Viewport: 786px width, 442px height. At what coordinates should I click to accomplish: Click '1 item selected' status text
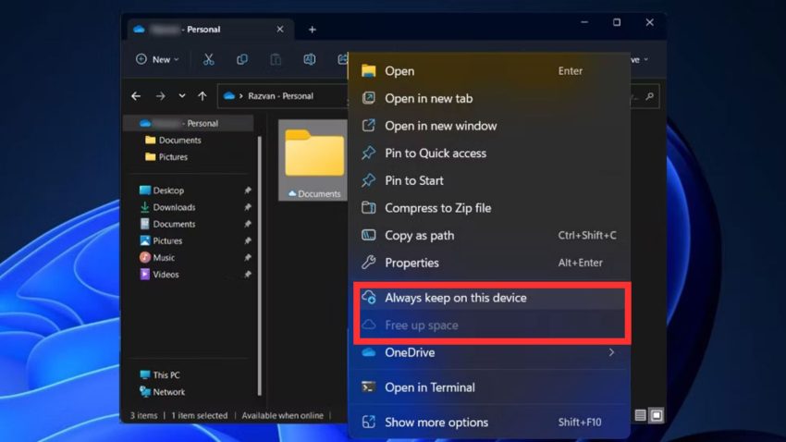[x=200, y=415]
